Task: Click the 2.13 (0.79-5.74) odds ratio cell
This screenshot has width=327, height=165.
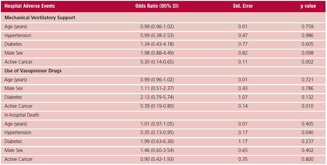Action: click(157, 97)
